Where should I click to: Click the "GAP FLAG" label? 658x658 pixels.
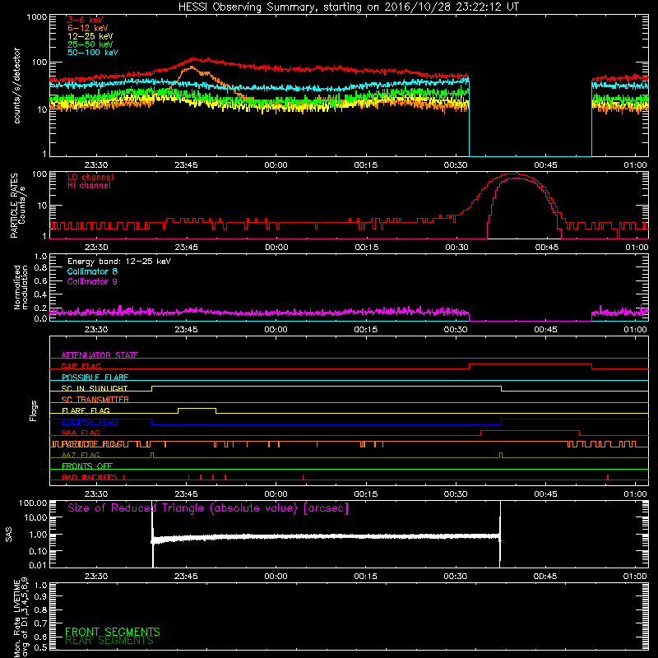(x=81, y=366)
